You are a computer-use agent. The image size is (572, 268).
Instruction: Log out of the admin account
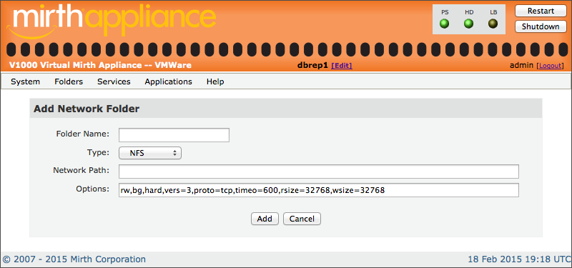(550, 66)
